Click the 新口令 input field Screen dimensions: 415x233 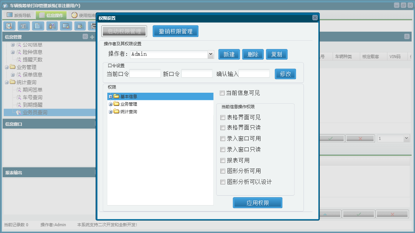pyautogui.click(x=197, y=74)
